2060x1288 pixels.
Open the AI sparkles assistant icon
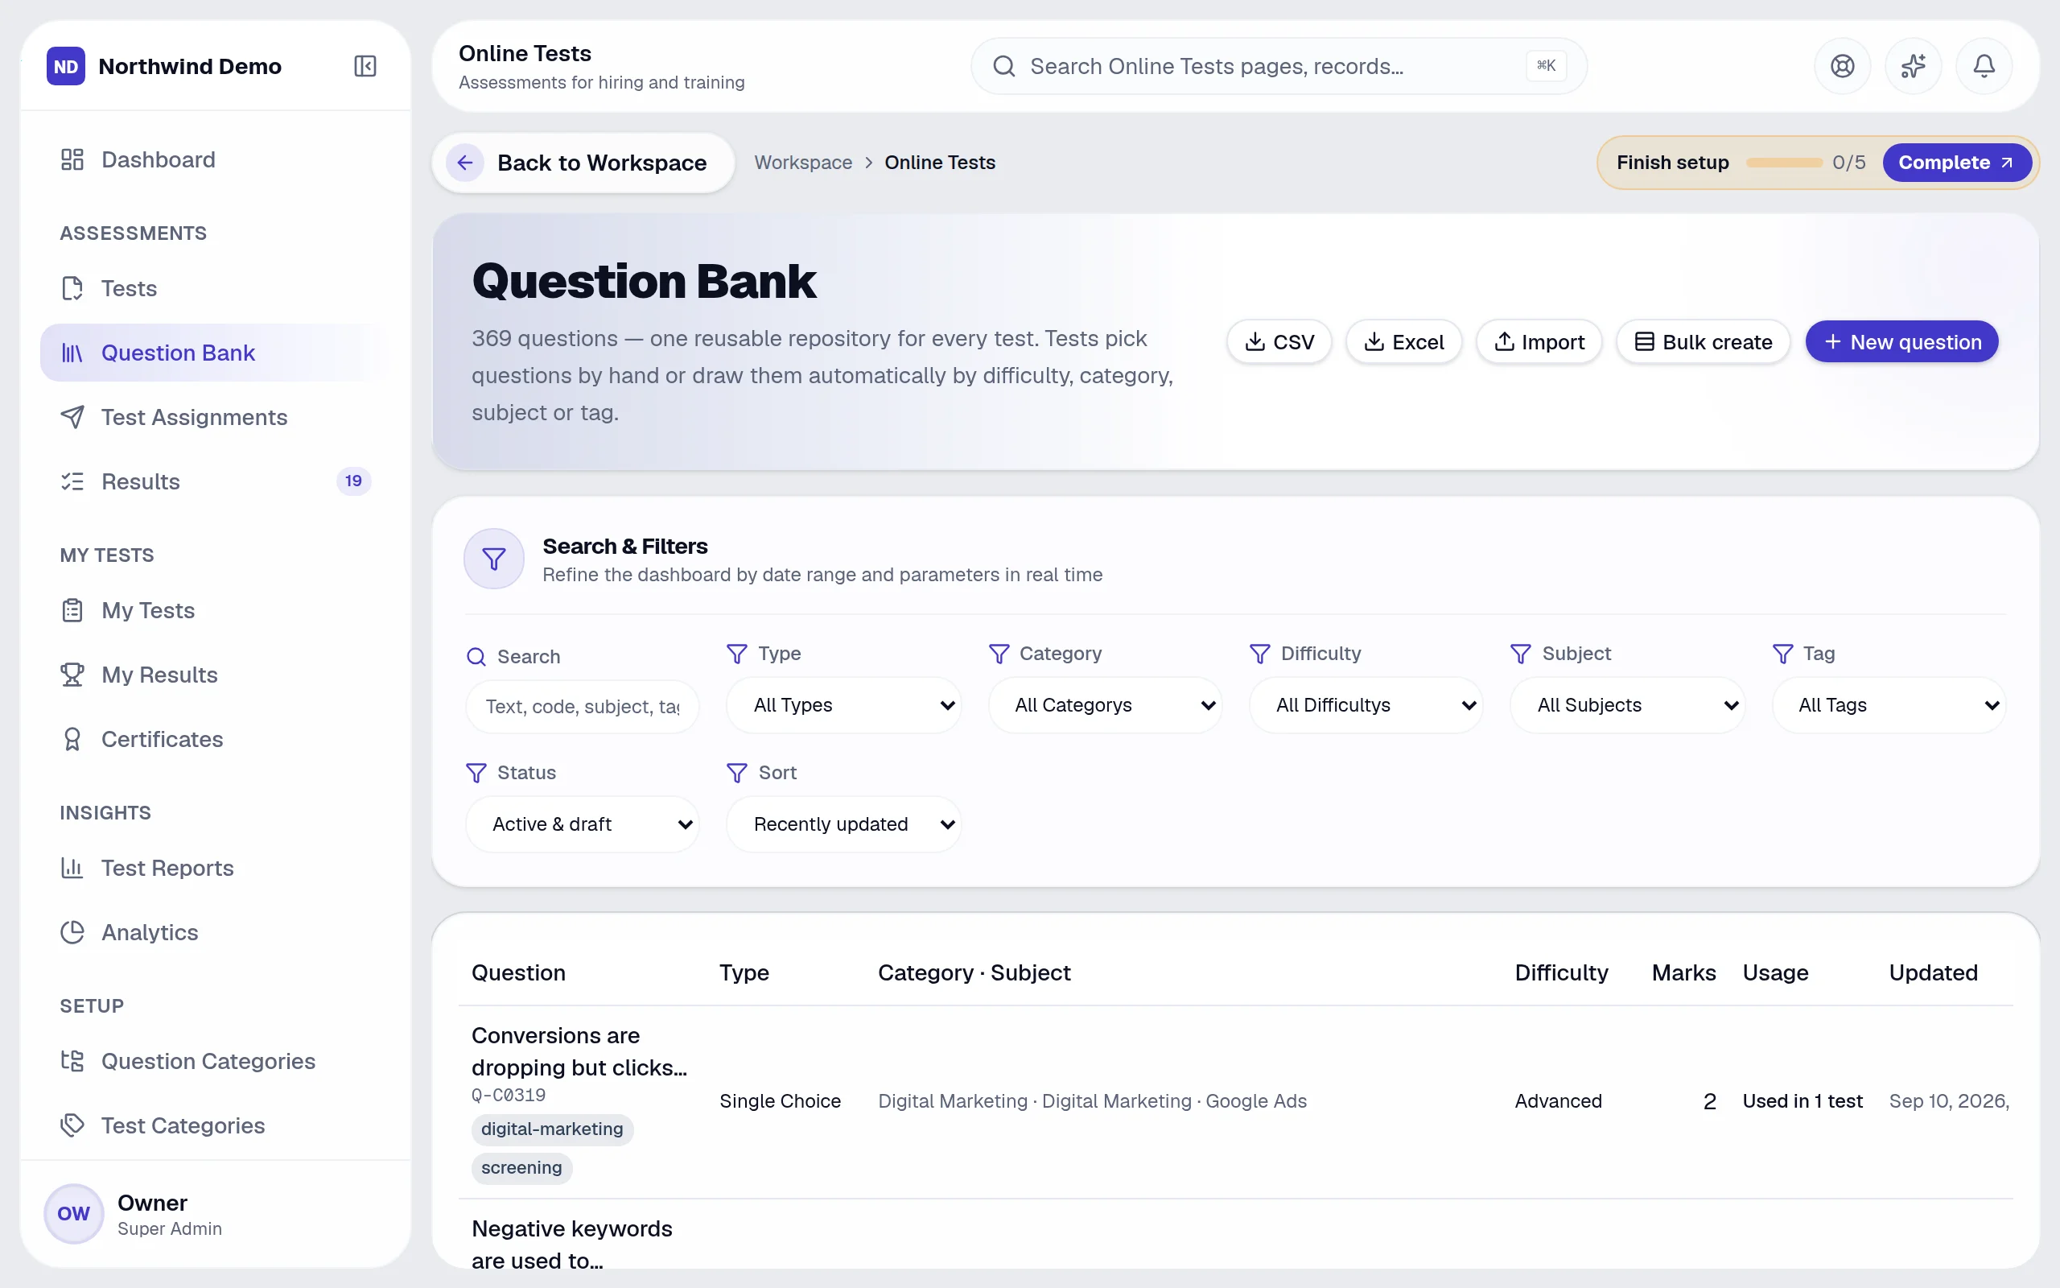click(1913, 65)
